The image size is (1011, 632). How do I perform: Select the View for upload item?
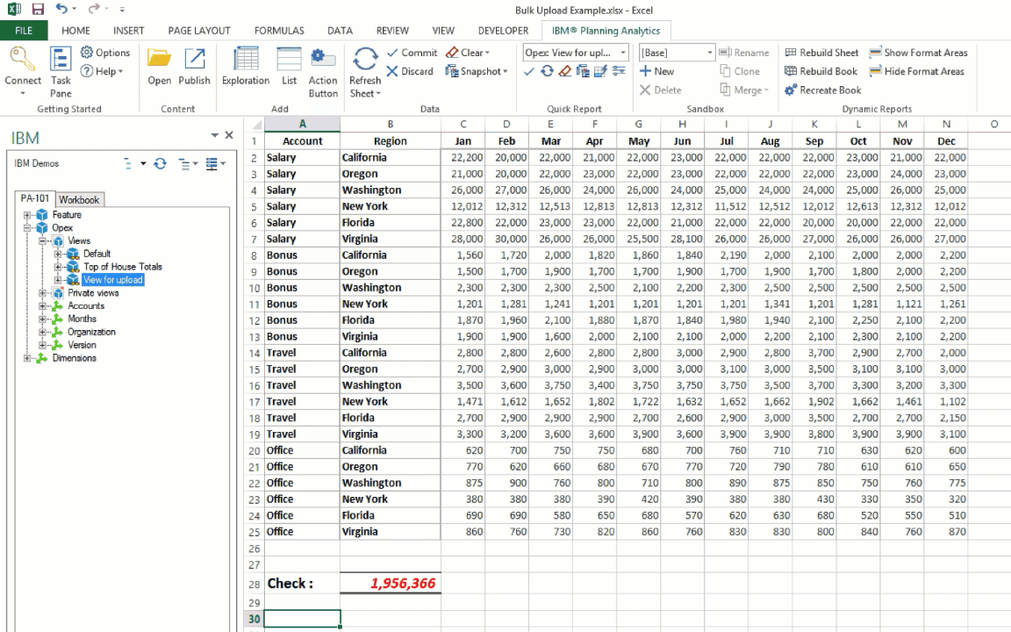point(113,280)
